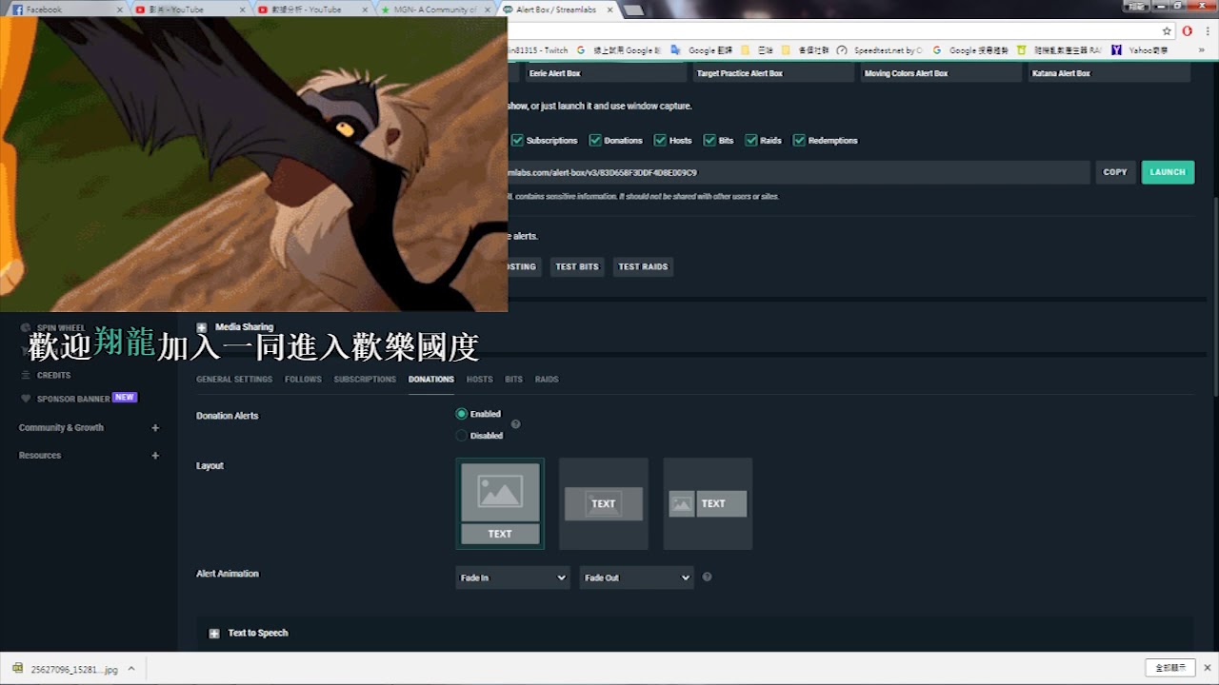Select the image-beside-text layout

click(708, 503)
